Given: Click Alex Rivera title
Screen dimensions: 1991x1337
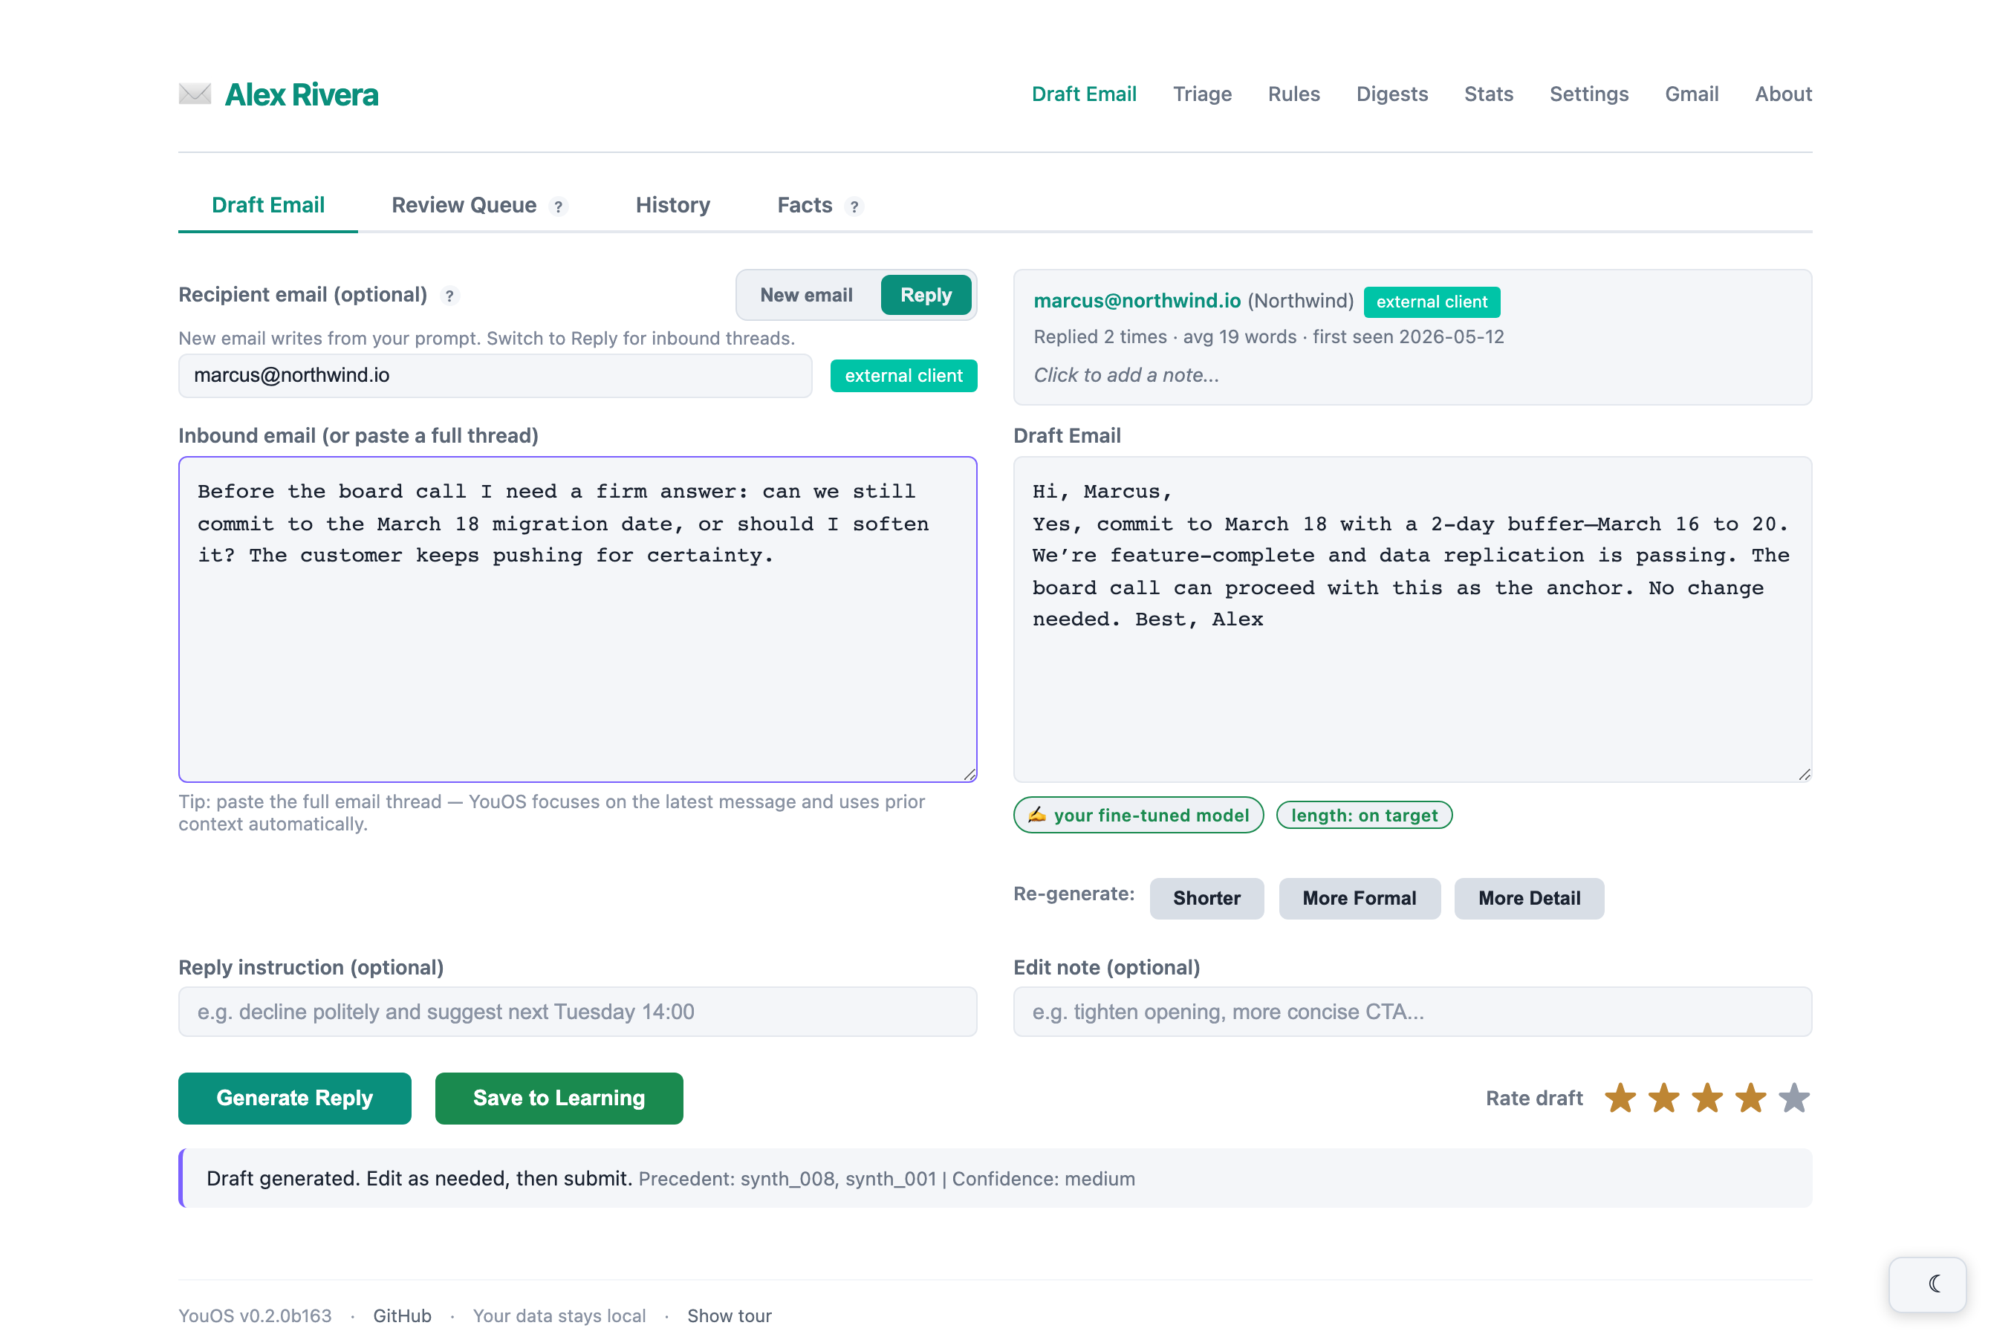Looking at the screenshot, I should click(x=301, y=94).
